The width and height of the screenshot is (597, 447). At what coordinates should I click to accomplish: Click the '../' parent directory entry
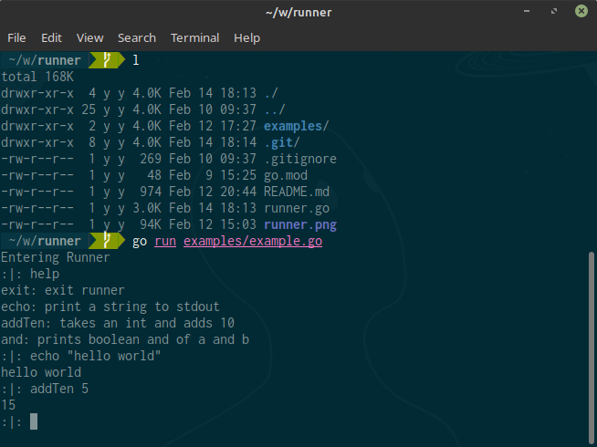pyautogui.click(x=275, y=109)
